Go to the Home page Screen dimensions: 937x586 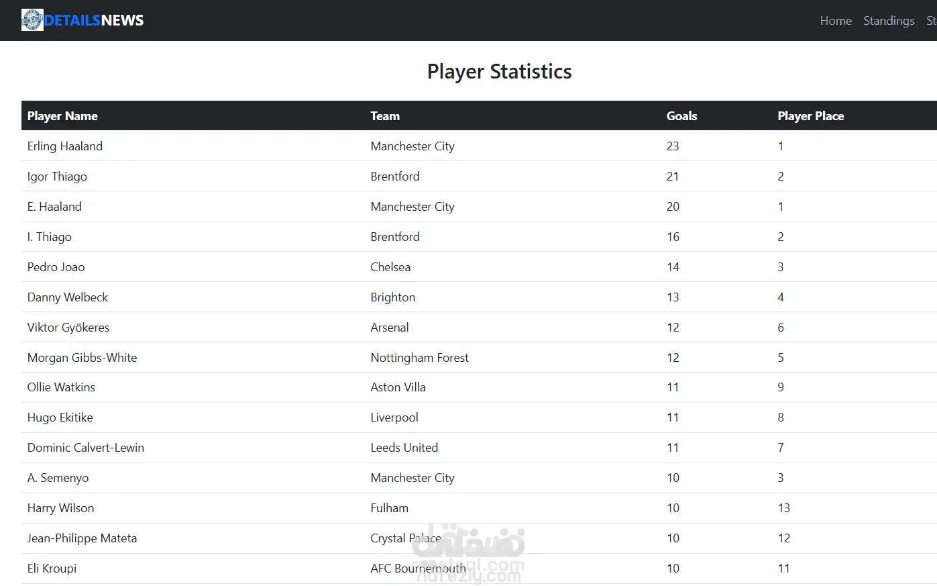click(x=836, y=21)
